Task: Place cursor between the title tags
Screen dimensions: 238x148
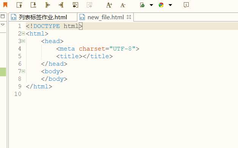Action: pyautogui.click(x=83, y=56)
